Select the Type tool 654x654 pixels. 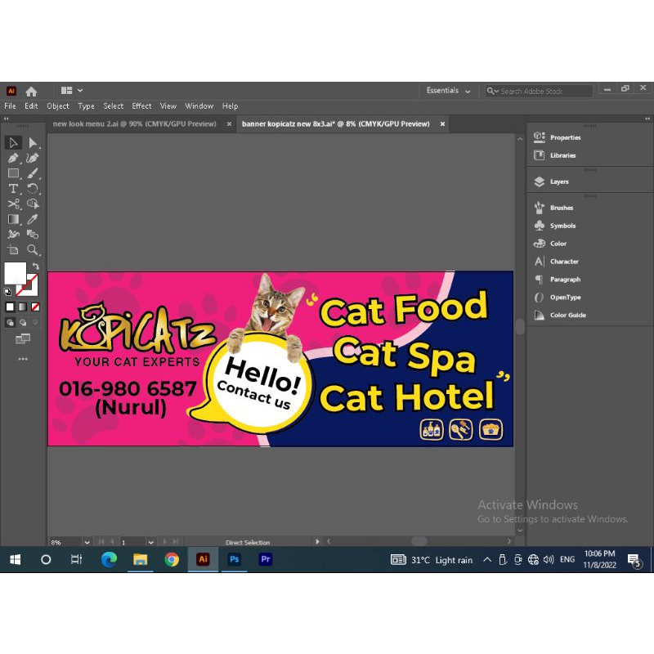13,189
